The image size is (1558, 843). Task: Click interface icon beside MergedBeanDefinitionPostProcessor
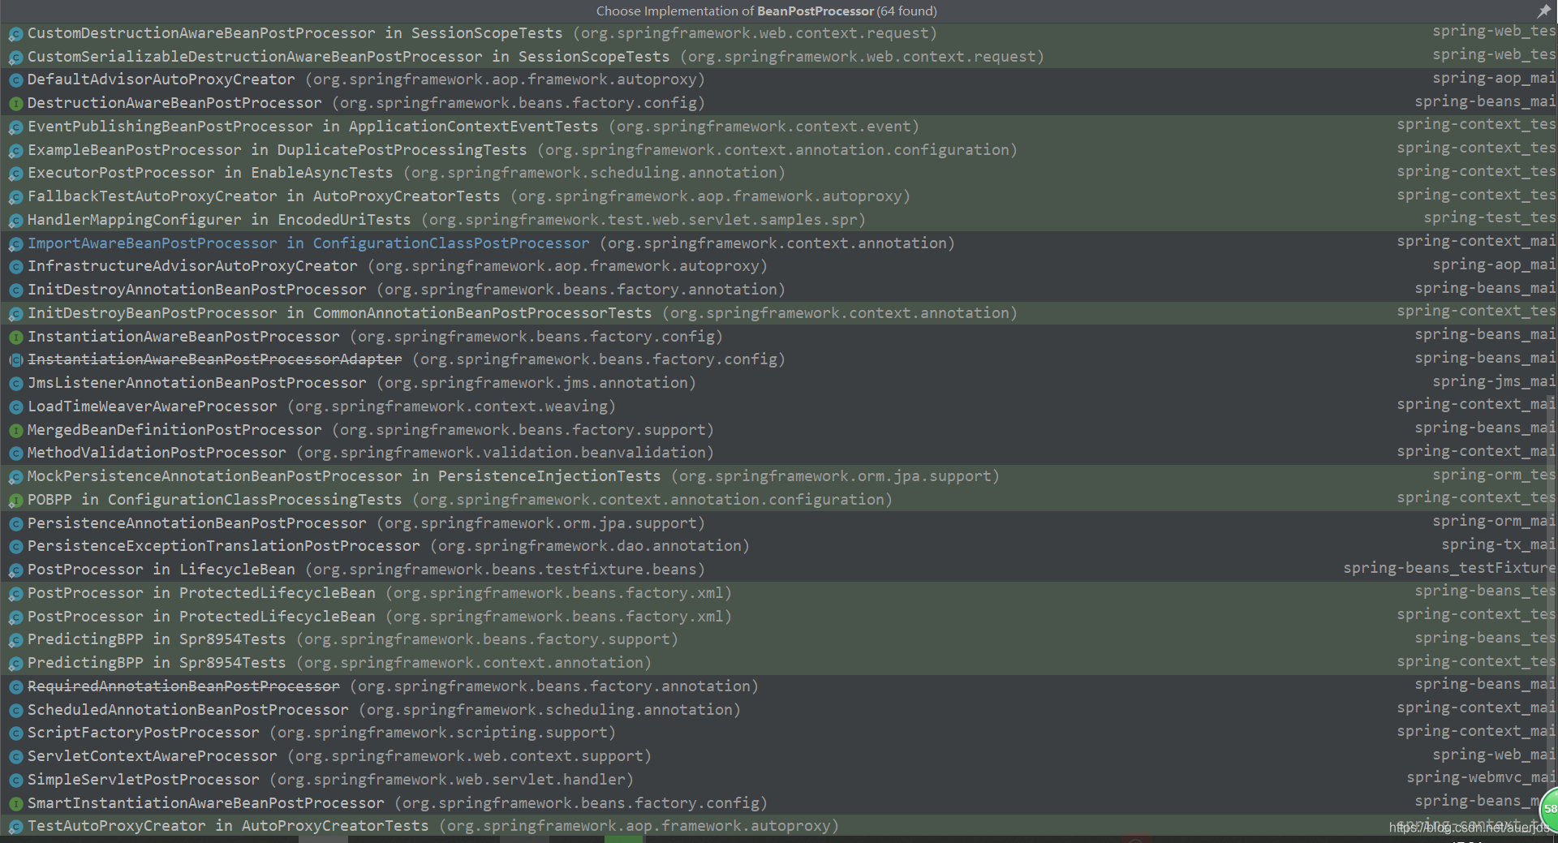click(x=15, y=431)
